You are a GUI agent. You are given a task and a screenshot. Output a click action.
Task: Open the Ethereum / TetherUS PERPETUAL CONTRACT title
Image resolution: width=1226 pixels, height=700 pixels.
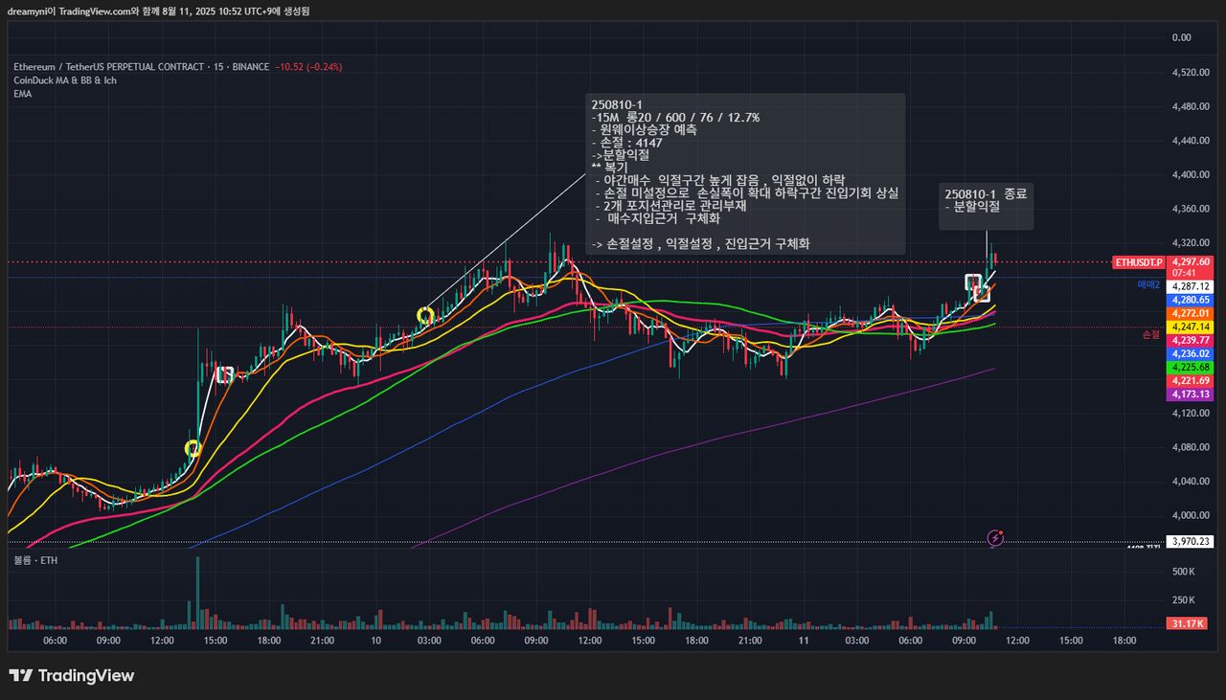pyautogui.click(x=108, y=67)
